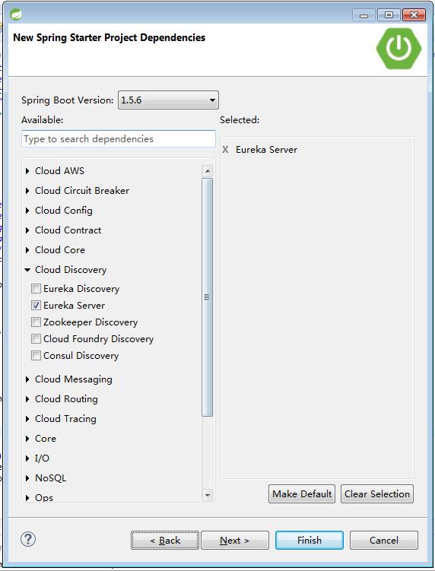Expand the Cloud Routing category
The height and width of the screenshot is (571, 435).
(x=27, y=399)
